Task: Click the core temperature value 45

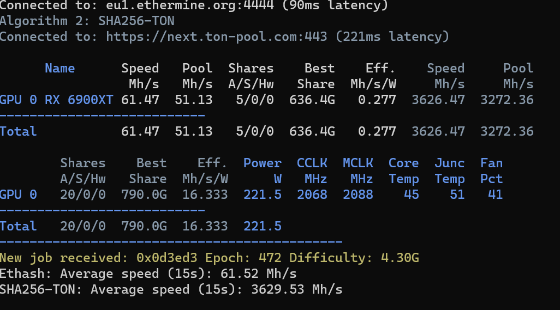Action: tap(412, 194)
